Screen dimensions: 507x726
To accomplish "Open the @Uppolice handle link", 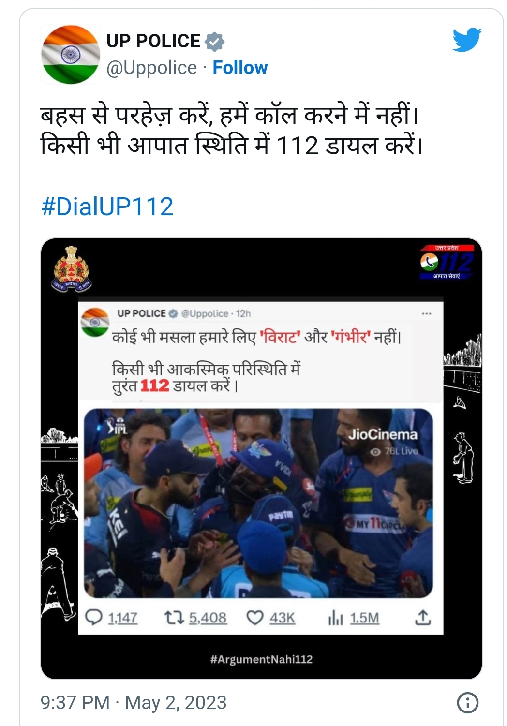I will (151, 68).
